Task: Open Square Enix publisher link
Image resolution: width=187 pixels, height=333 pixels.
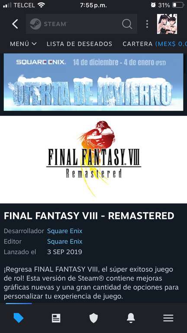Action: point(64,242)
